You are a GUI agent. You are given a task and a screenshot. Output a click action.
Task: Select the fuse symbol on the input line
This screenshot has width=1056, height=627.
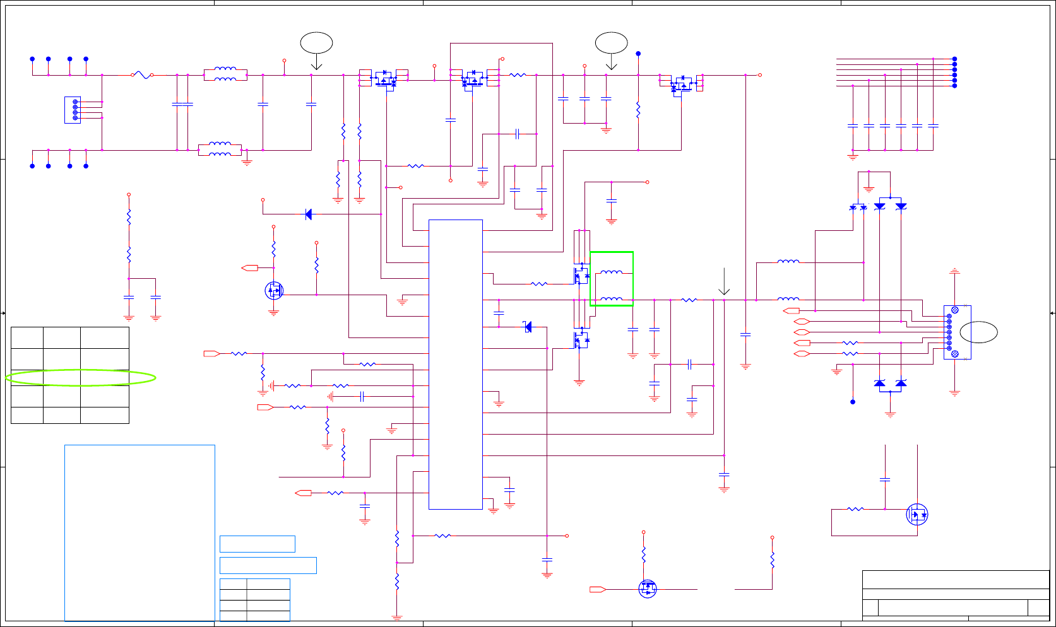click(x=143, y=75)
